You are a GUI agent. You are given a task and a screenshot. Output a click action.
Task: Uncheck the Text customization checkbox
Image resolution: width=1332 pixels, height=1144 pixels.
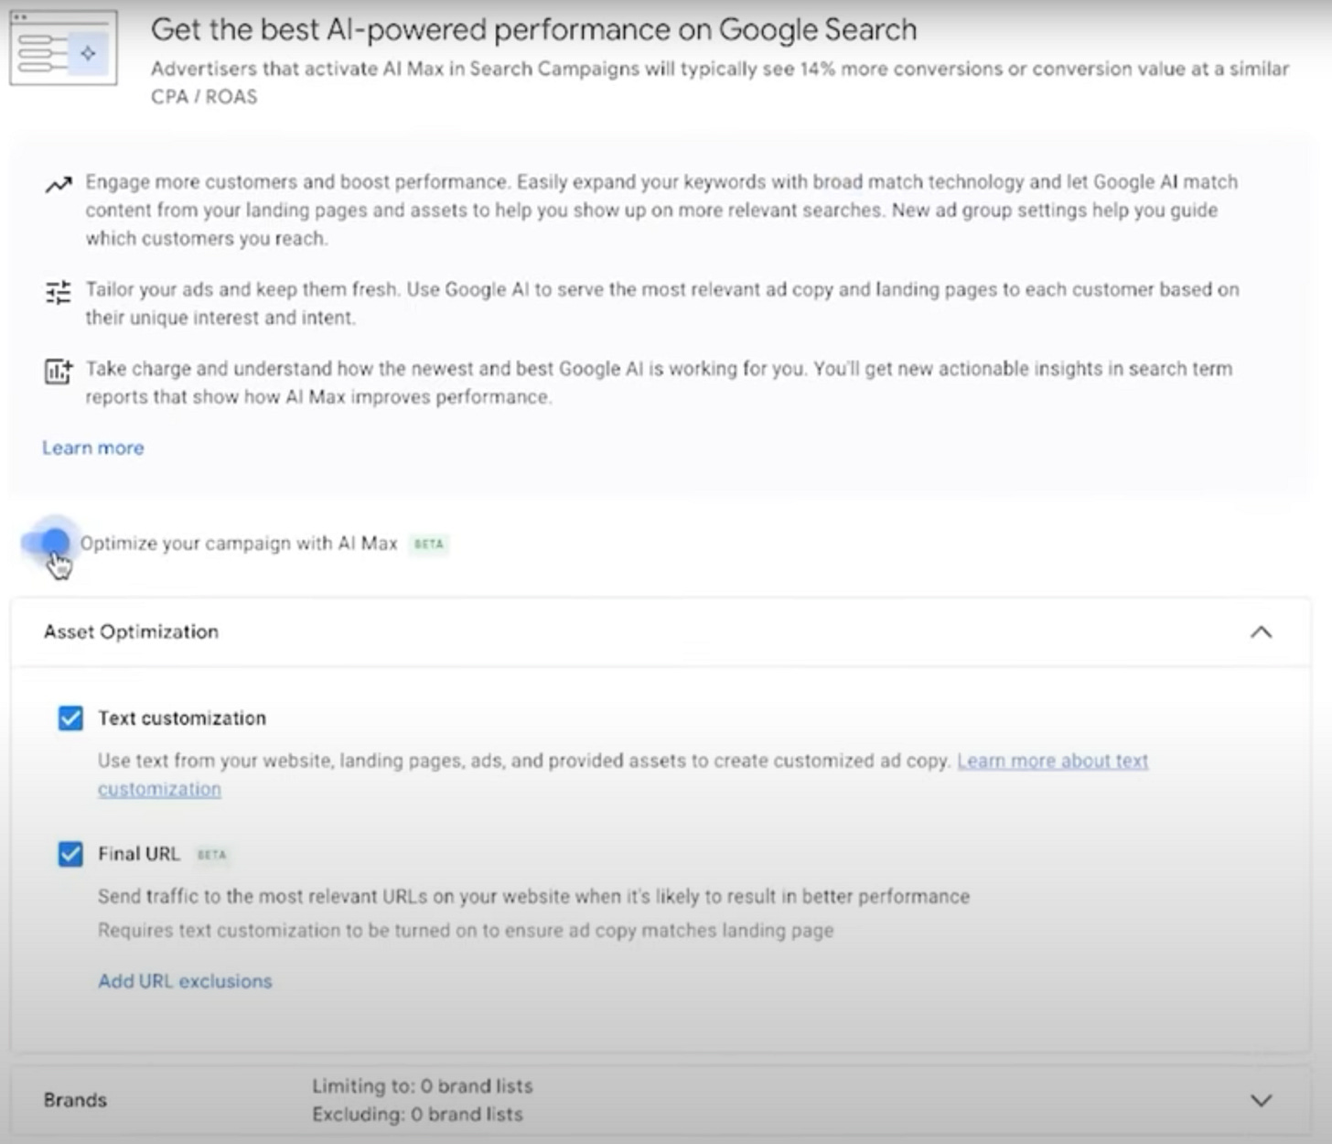[70, 718]
